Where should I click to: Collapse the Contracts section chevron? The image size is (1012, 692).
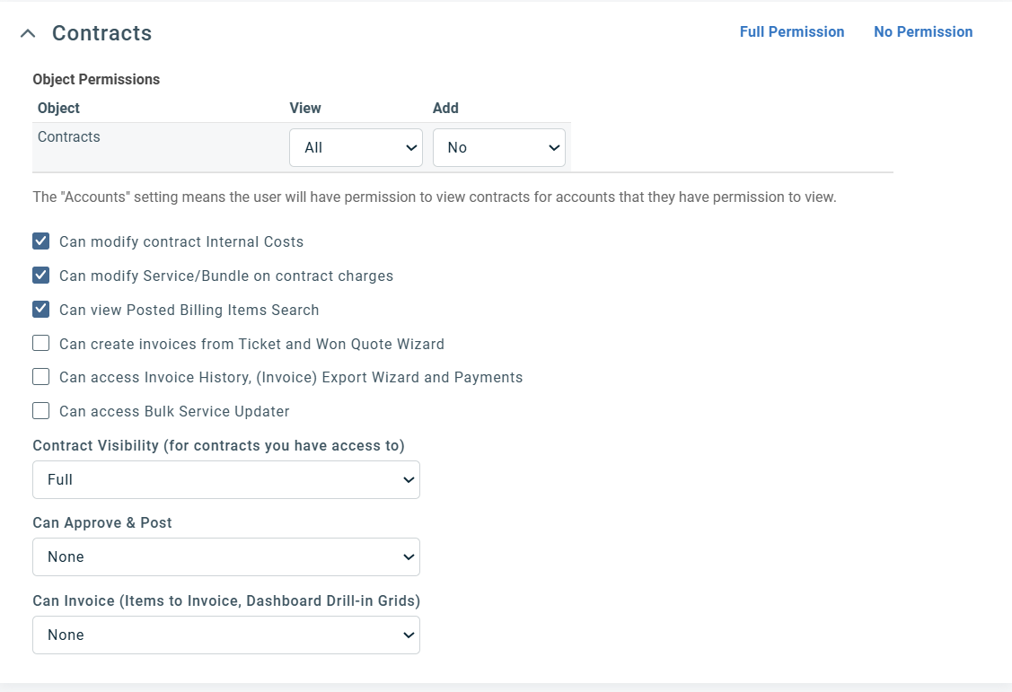[x=29, y=33]
